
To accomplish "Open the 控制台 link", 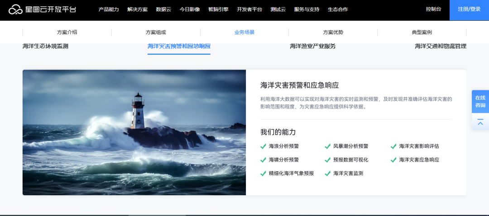I will point(433,9).
